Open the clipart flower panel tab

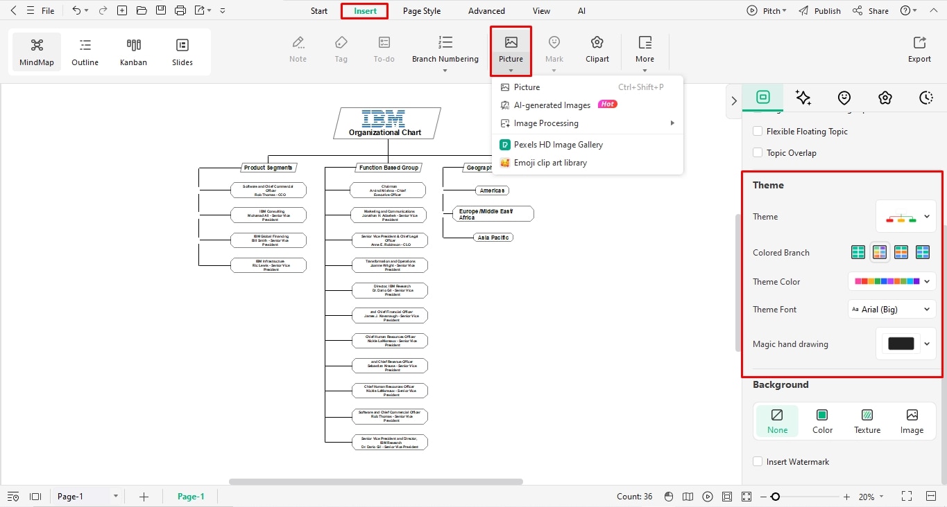(x=885, y=98)
